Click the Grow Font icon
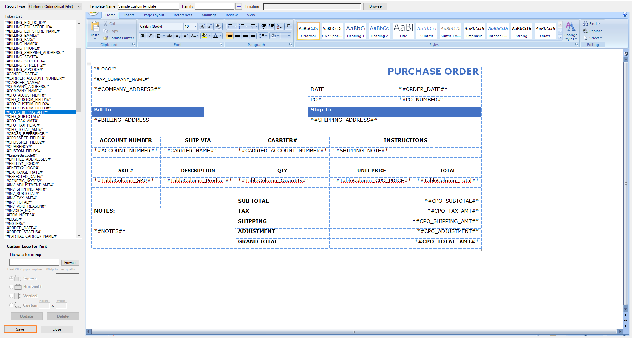The image size is (632, 338). 202,26
